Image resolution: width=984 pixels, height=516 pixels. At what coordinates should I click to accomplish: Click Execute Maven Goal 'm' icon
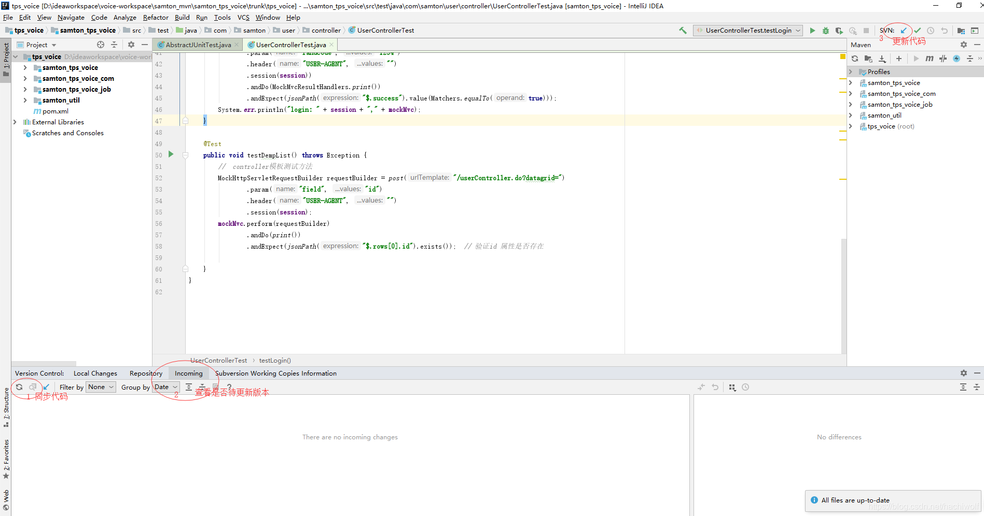pos(930,59)
